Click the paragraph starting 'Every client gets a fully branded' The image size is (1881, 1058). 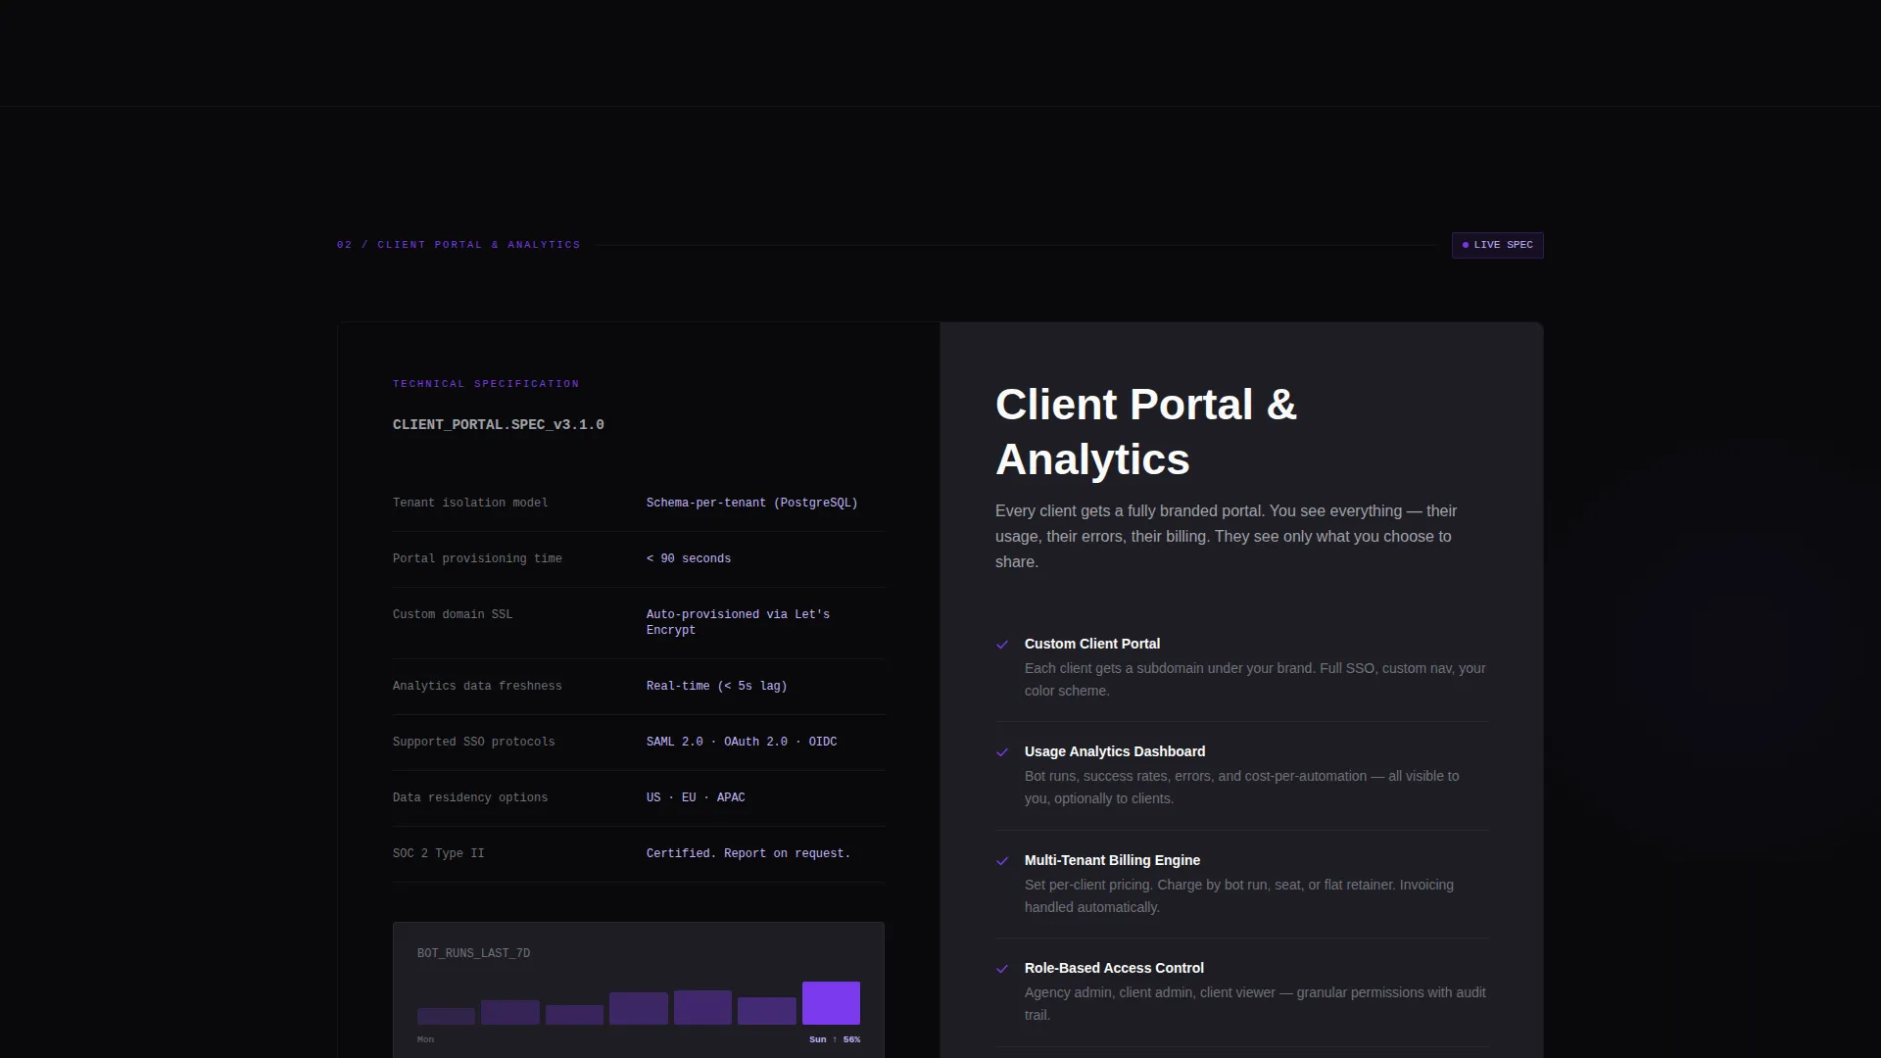(1226, 536)
